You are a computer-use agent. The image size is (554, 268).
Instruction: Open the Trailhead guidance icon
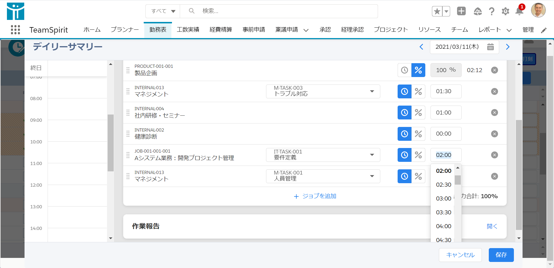pos(478,11)
